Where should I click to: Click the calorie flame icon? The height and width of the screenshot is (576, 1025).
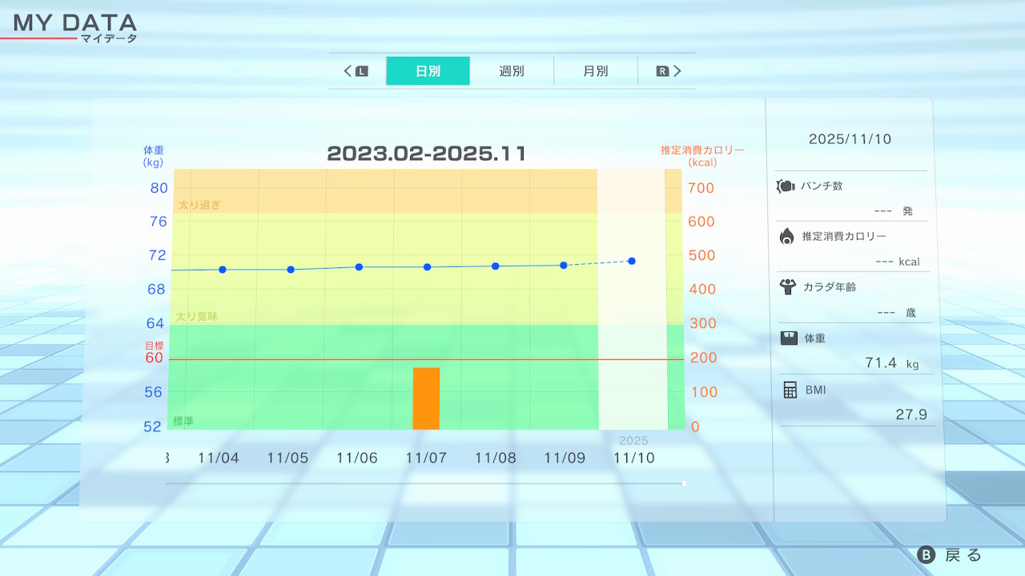click(x=786, y=236)
